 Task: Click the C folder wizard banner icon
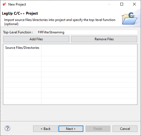click(x=130, y=18)
